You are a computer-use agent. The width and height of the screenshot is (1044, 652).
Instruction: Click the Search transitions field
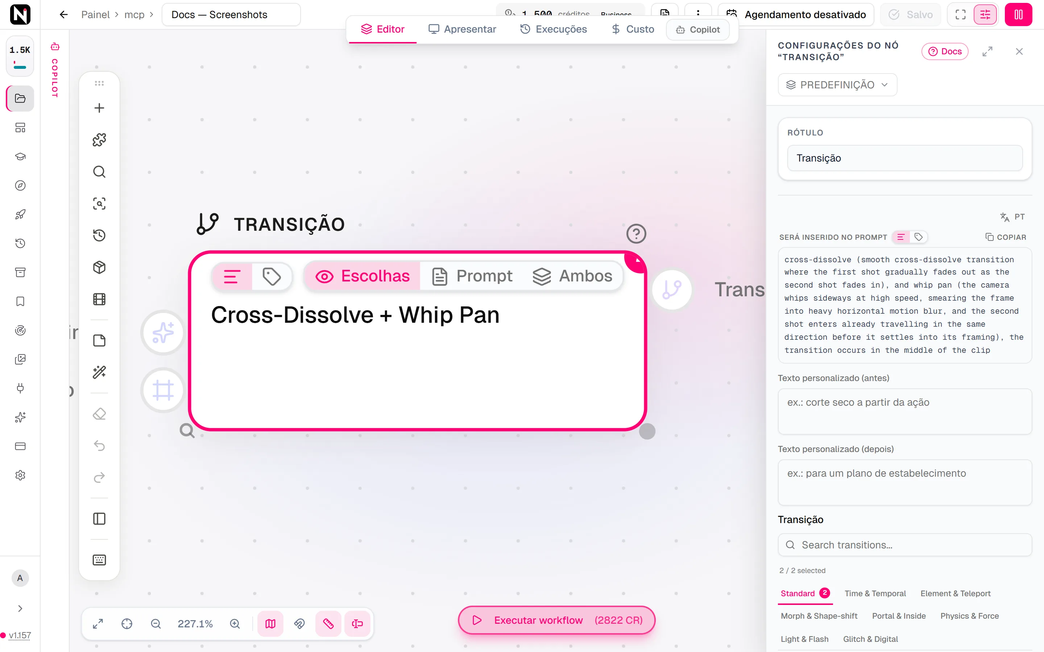[x=905, y=545]
